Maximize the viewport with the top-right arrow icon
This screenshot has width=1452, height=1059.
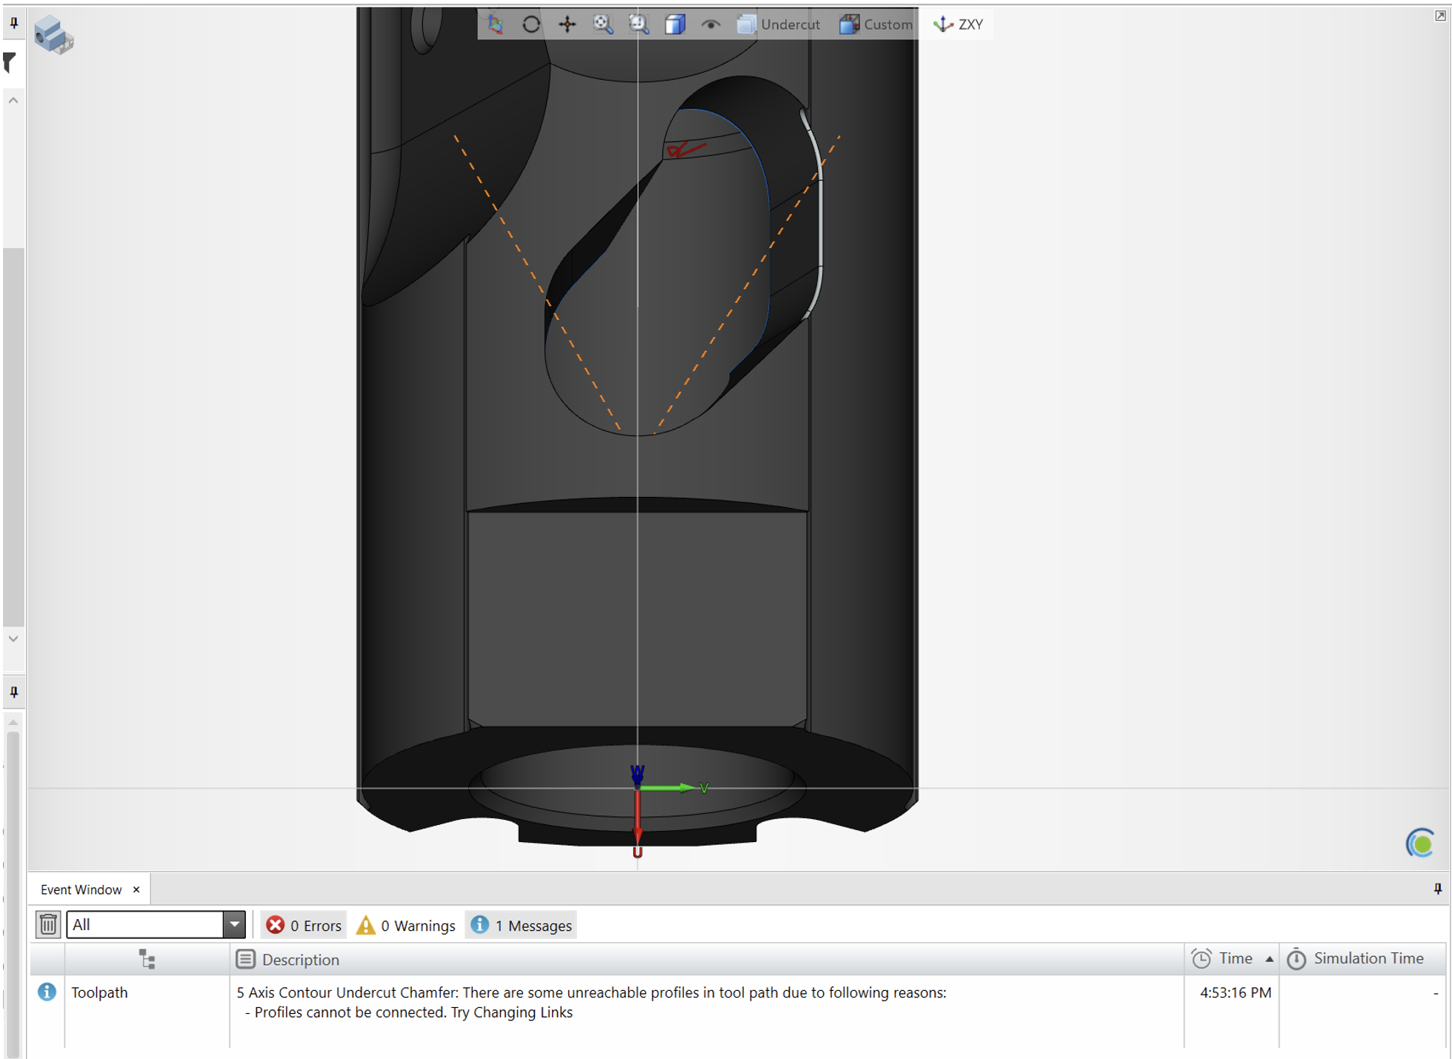[x=1440, y=16]
